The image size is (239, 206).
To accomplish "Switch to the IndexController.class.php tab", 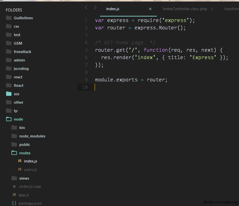I will tap(185, 9).
